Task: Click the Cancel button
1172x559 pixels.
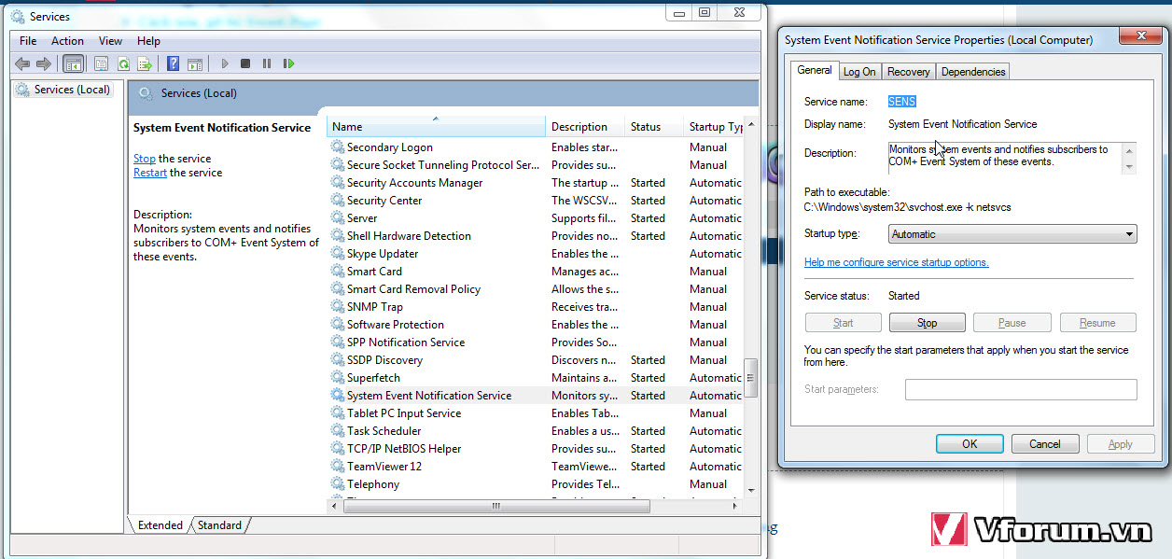Action: coord(1045,444)
